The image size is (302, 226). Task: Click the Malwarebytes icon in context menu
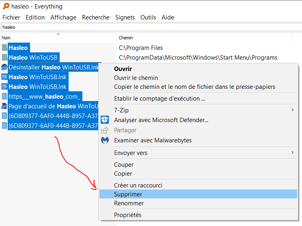[105, 140]
